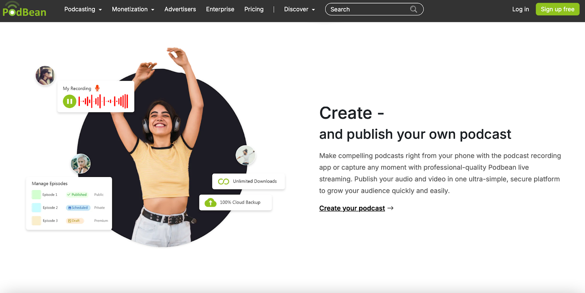Open the Pricing page
The width and height of the screenshot is (585, 293).
click(x=254, y=9)
